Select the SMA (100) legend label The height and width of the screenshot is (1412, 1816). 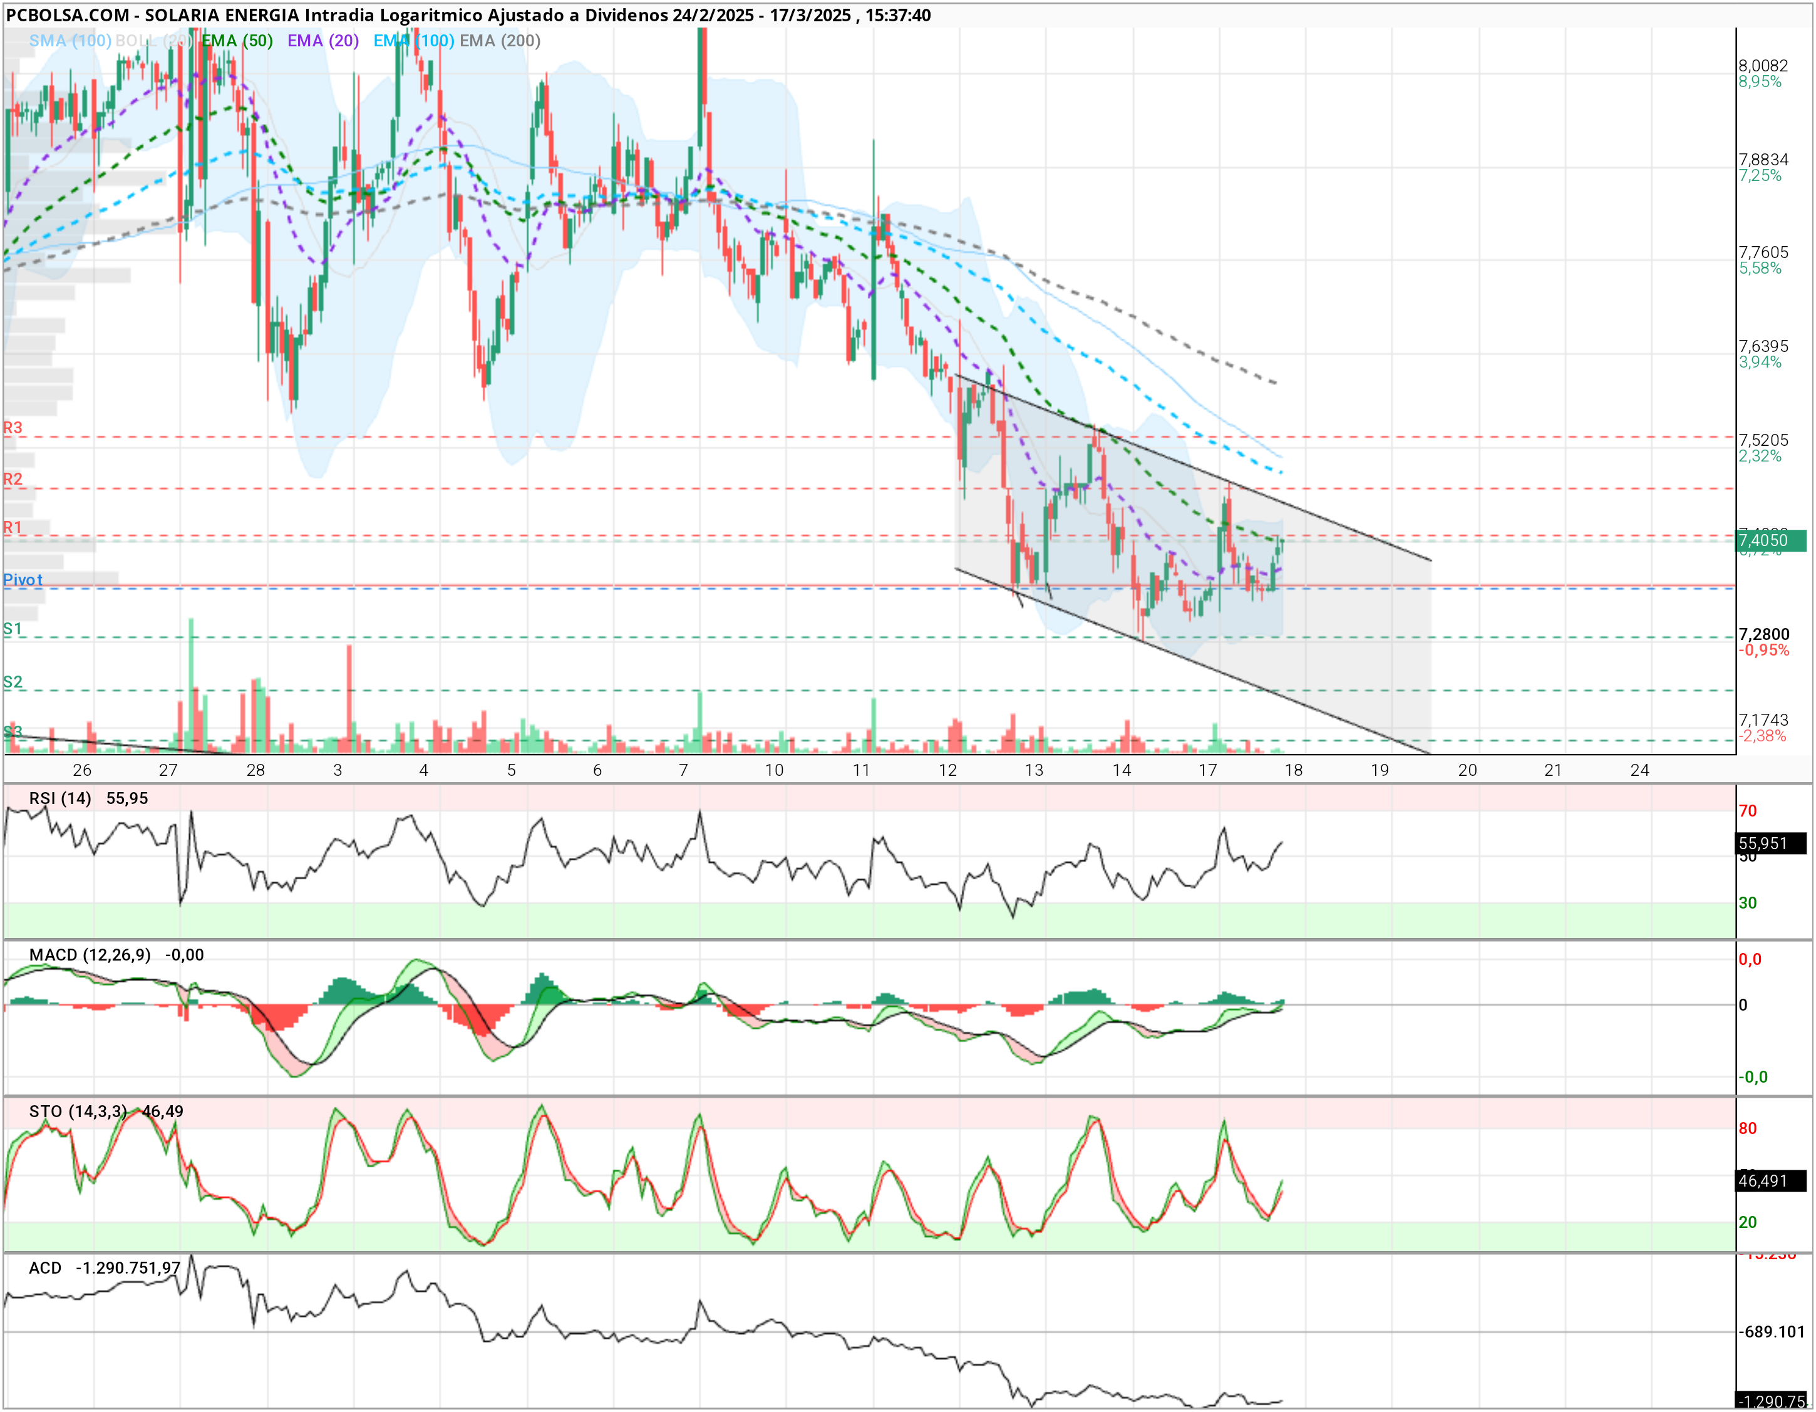coord(70,41)
